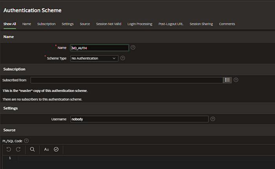Show help for Username field
275x169 pixels.
coord(213,119)
